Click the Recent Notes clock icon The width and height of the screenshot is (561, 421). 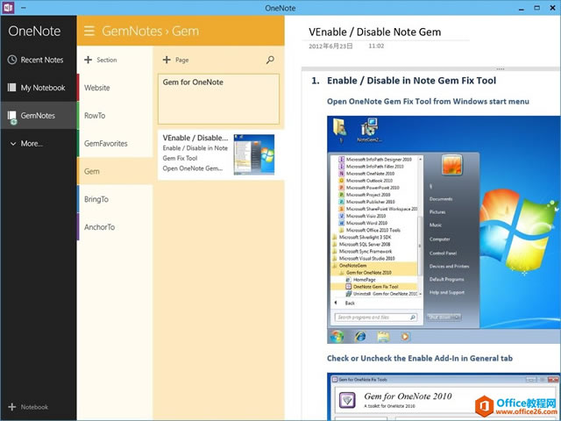[12, 60]
